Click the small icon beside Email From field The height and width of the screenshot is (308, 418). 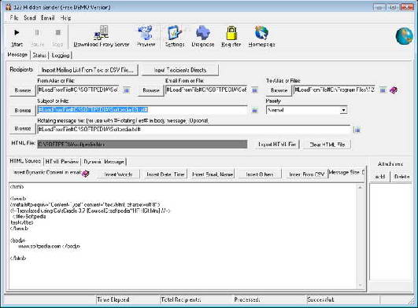254,90
